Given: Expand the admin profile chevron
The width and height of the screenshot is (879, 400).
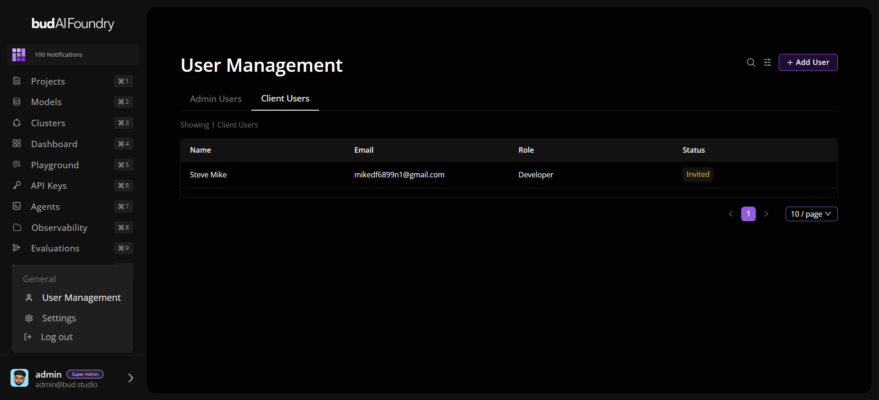Looking at the screenshot, I should tap(130, 378).
